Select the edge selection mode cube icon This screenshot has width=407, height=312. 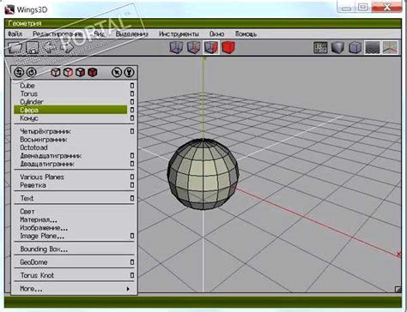(x=193, y=47)
